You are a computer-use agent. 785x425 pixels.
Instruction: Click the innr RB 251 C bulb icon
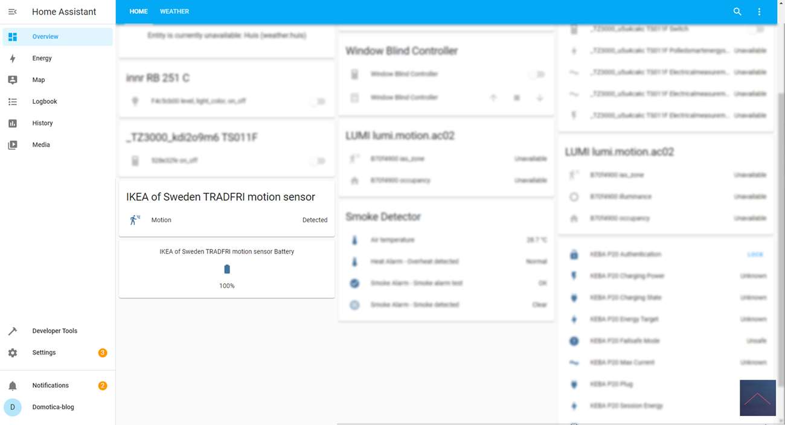click(x=135, y=101)
